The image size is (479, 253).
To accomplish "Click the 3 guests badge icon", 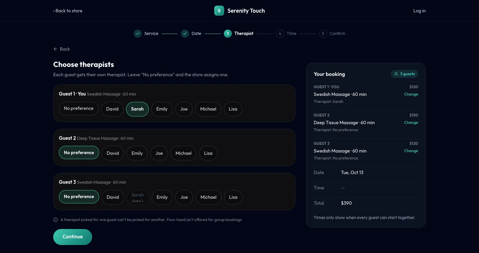I will [x=396, y=74].
